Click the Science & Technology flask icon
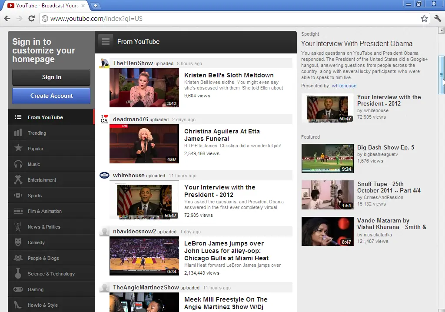This screenshot has width=445, height=312. pyautogui.click(x=18, y=273)
